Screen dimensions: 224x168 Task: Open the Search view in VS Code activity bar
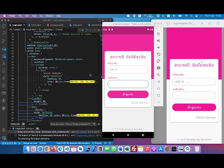[x=4, y=33]
